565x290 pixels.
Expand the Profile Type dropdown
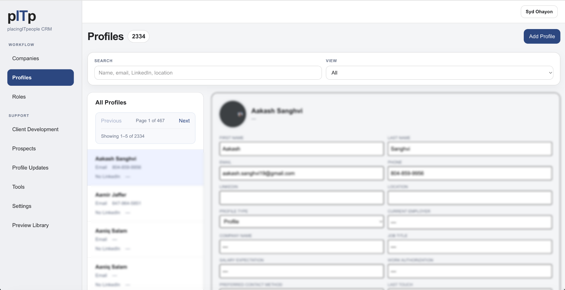point(301,222)
